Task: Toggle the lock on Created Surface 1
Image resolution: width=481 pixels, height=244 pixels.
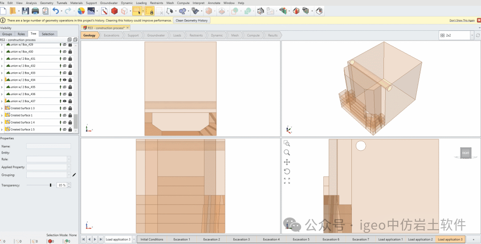Action: click(x=70, y=115)
